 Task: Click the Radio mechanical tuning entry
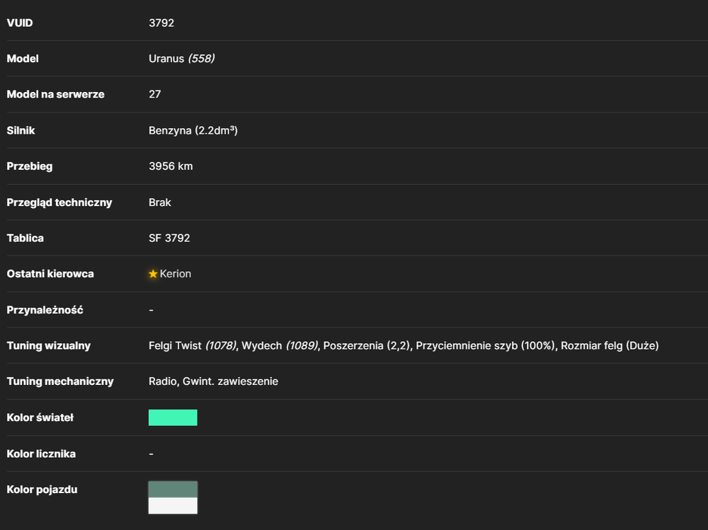[163, 381]
